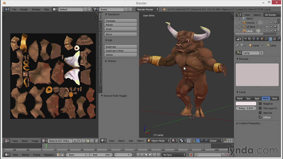Collapse the Edit panel
The width and height of the screenshot is (283, 159).
[x=106, y=40]
